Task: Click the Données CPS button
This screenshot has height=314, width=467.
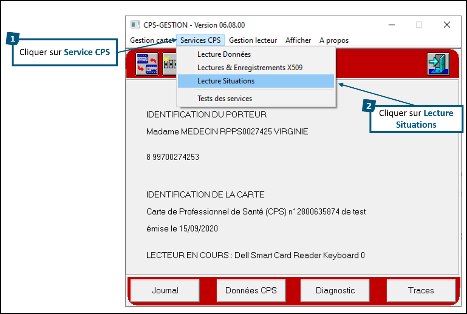Action: tap(251, 290)
